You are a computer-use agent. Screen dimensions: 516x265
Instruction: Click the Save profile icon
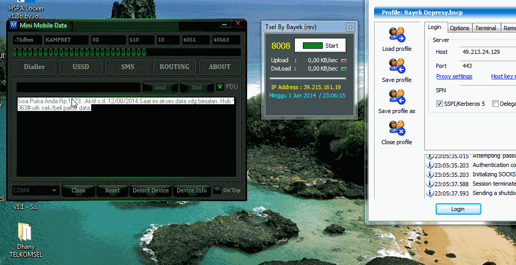pyautogui.click(x=396, y=66)
